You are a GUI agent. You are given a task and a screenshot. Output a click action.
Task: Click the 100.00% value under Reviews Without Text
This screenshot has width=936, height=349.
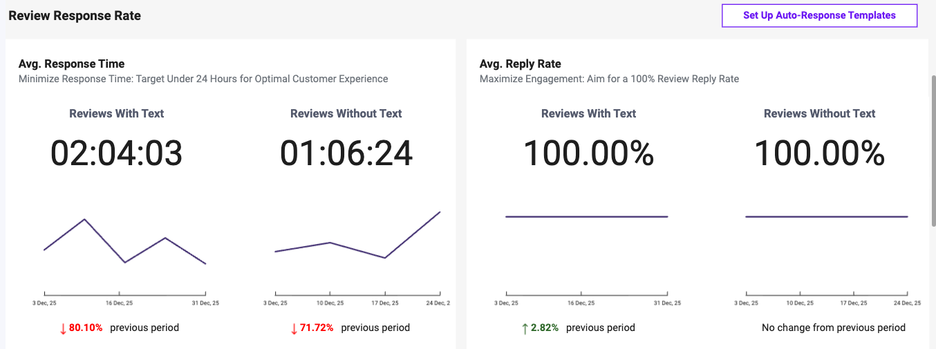(x=819, y=153)
